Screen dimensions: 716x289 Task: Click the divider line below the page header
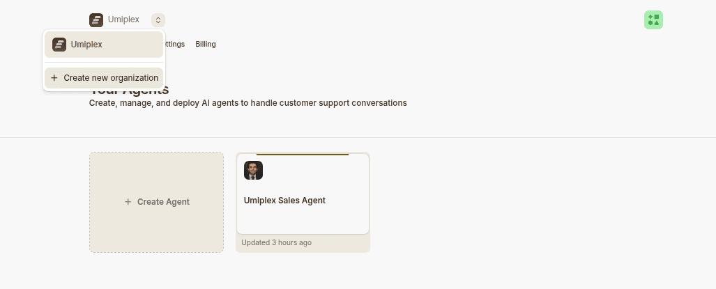[358, 137]
